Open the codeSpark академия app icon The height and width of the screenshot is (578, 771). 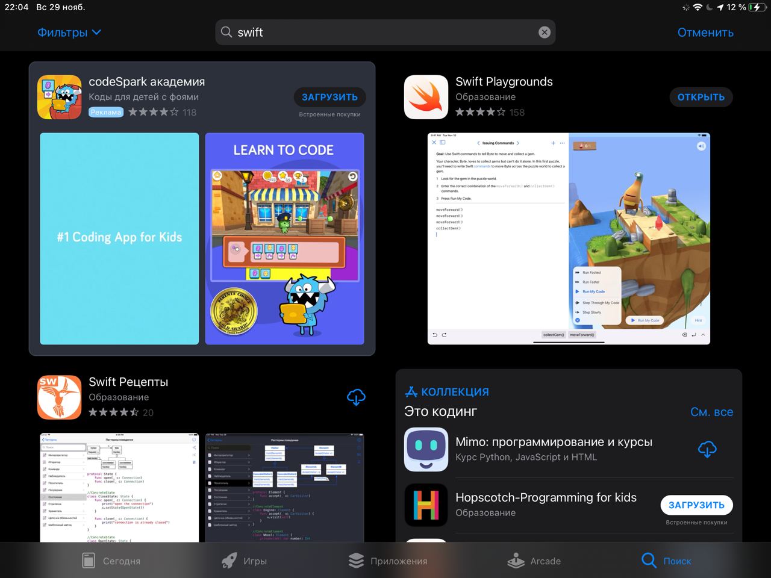59,97
